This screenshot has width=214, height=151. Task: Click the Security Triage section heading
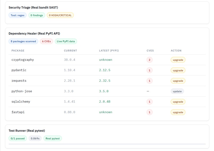tap(33, 7)
